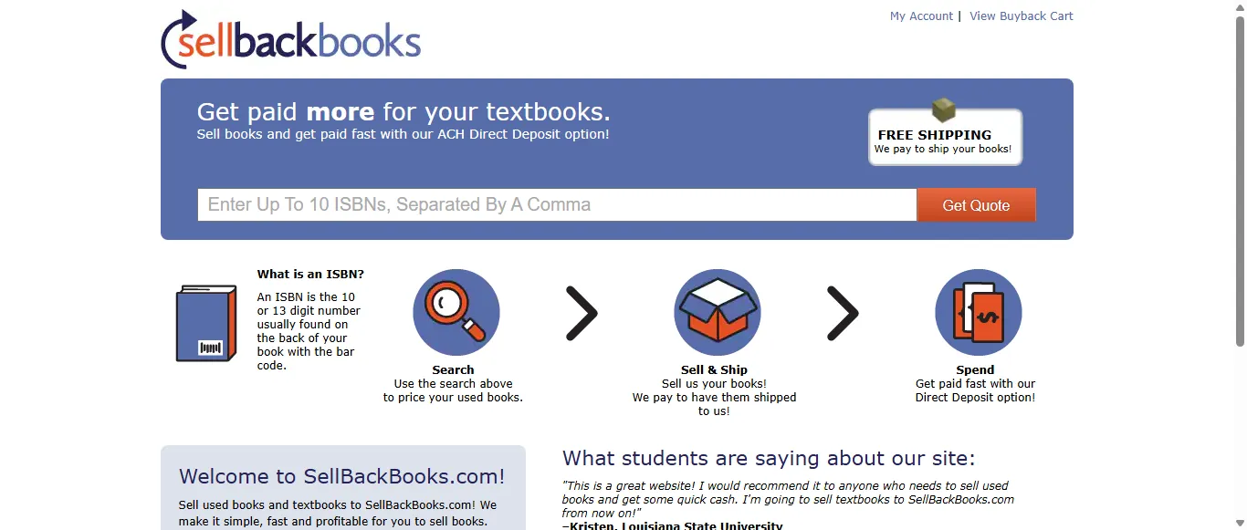Click the sellbackbooks logo
Viewport: 1247px width, 530px height.
tap(290, 38)
